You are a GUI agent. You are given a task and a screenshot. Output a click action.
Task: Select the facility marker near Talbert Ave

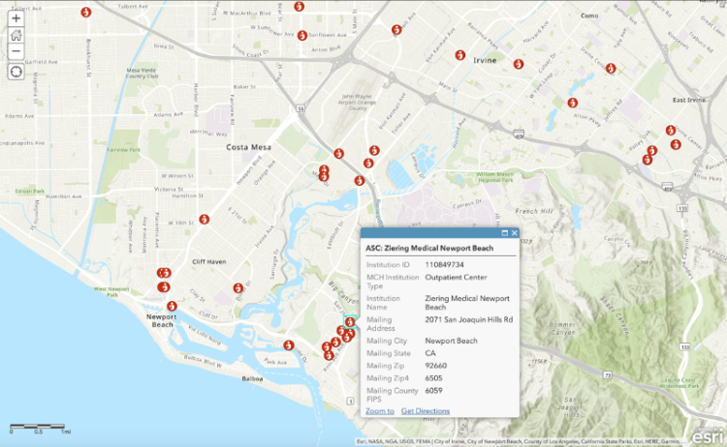(85, 12)
